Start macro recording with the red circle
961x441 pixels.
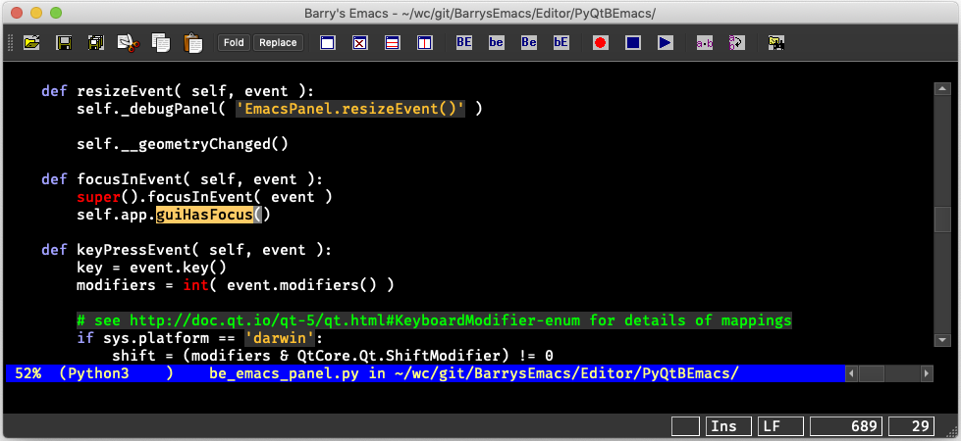pos(600,43)
